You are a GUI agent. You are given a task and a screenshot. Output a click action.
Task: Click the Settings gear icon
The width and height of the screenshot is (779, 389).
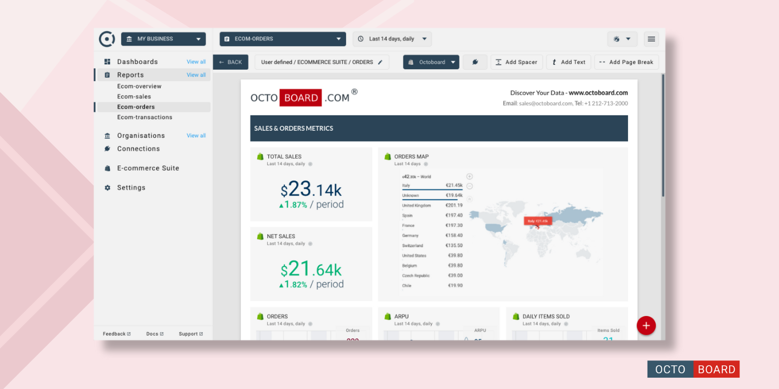tap(107, 187)
